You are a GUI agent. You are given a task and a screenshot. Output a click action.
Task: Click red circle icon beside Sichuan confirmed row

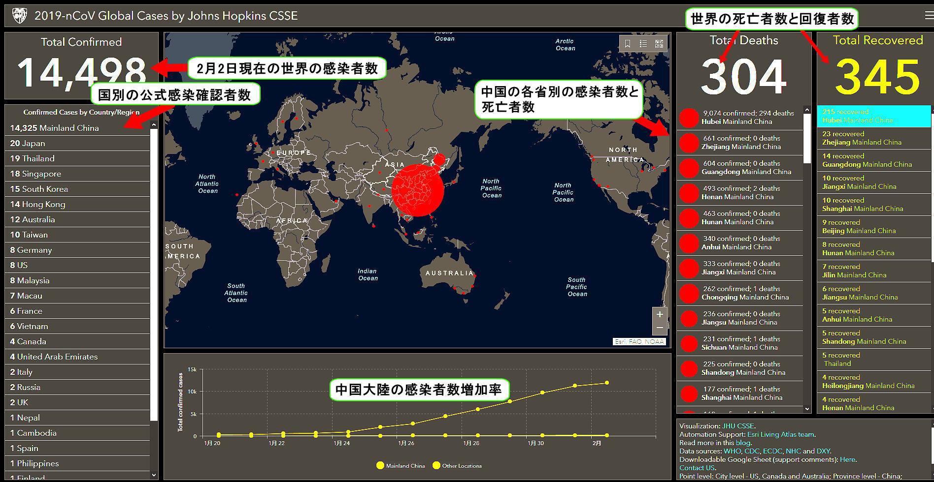pos(689,343)
